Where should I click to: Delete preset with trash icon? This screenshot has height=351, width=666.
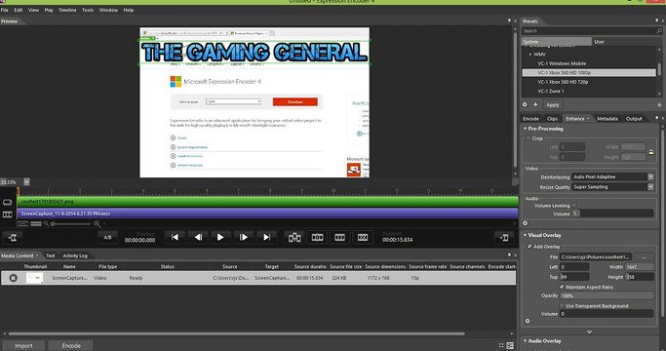(659, 105)
